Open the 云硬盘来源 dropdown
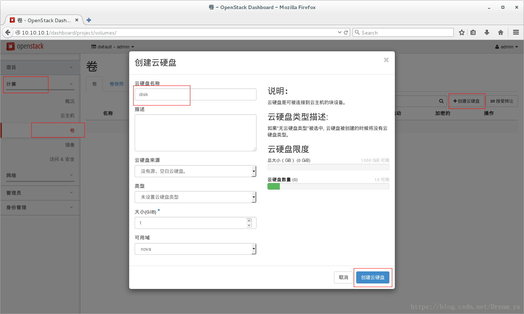The width and height of the screenshot is (524, 314). [195, 171]
